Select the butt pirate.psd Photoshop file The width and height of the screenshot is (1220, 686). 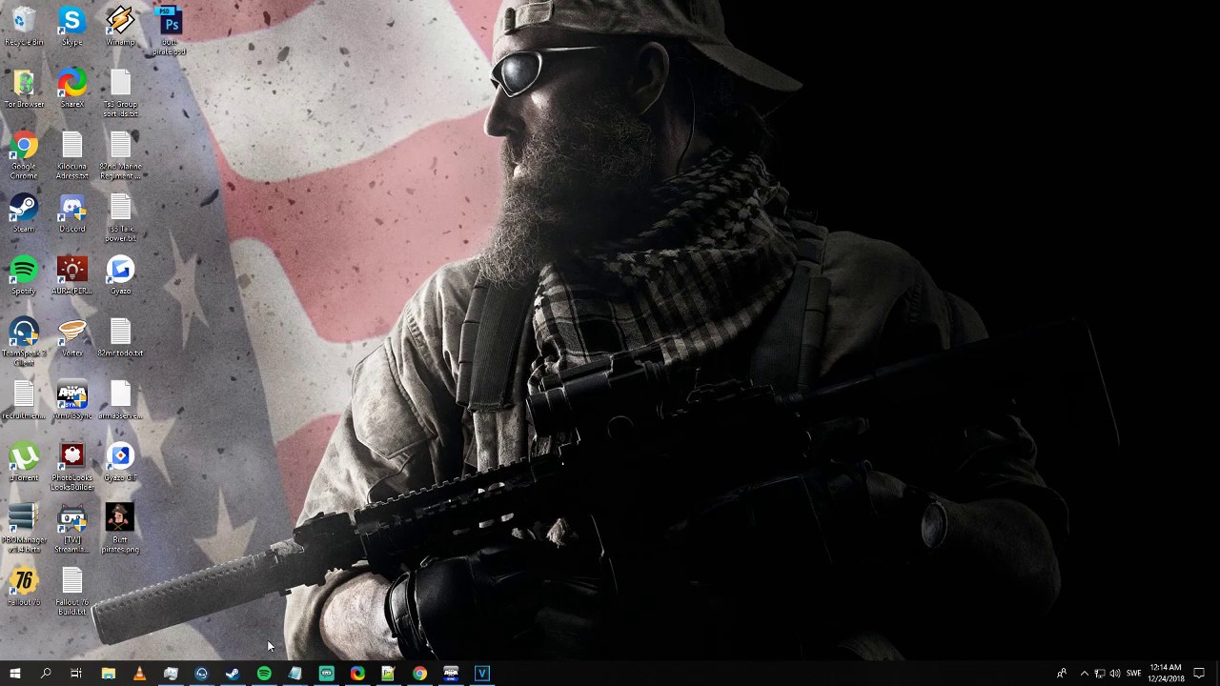(169, 30)
